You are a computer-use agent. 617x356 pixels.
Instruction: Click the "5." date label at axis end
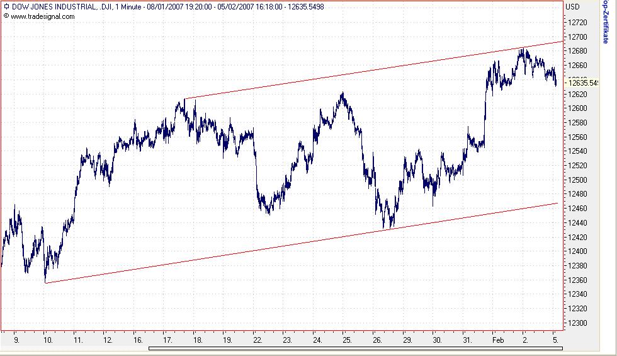[x=555, y=340]
